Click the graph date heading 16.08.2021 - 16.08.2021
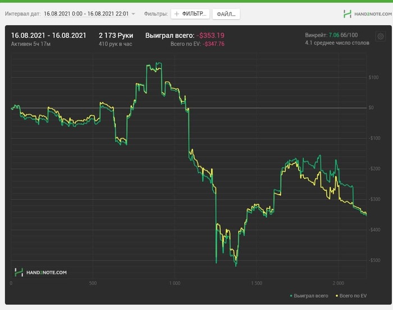 [49, 35]
